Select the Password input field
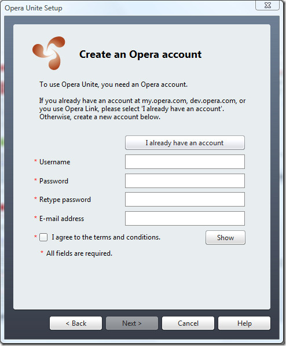This screenshot has width=286, height=346. tap(185, 181)
